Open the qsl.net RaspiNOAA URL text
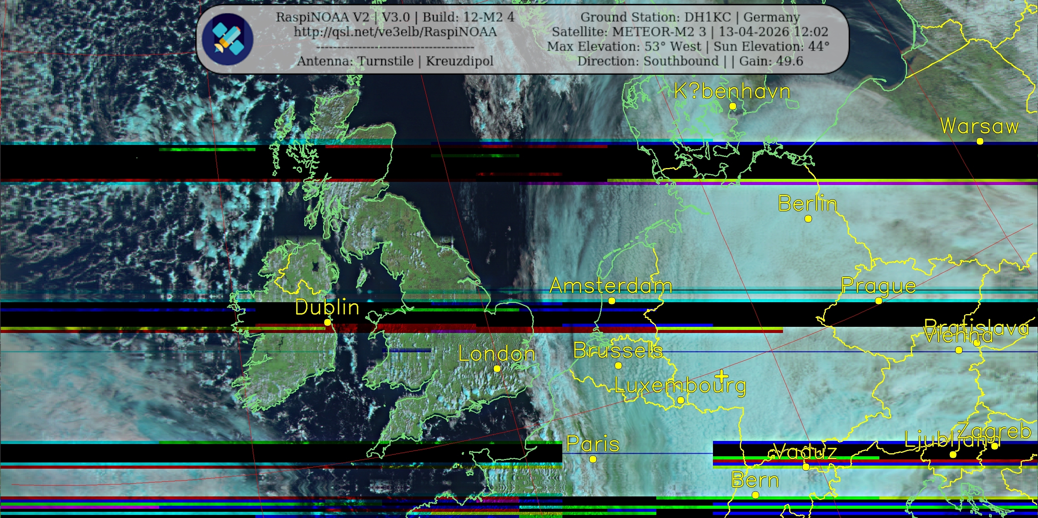Screen dimensions: 1038x518 pos(395,32)
